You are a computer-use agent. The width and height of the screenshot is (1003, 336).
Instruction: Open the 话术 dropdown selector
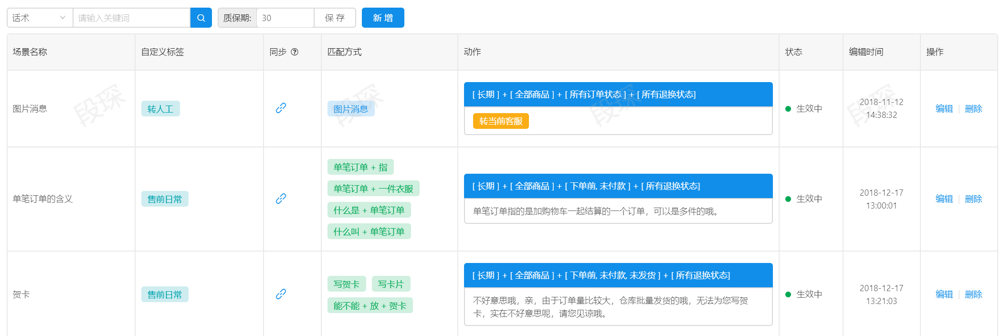(x=40, y=18)
